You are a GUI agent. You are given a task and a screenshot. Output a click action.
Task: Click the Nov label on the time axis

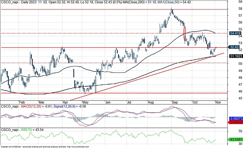pos(218,102)
